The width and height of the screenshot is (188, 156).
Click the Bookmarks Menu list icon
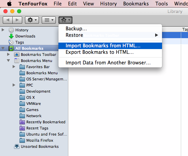[17, 61]
